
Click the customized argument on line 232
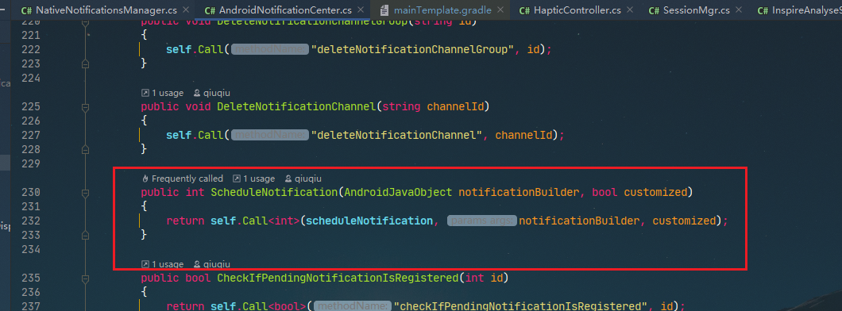pyautogui.click(x=685, y=221)
